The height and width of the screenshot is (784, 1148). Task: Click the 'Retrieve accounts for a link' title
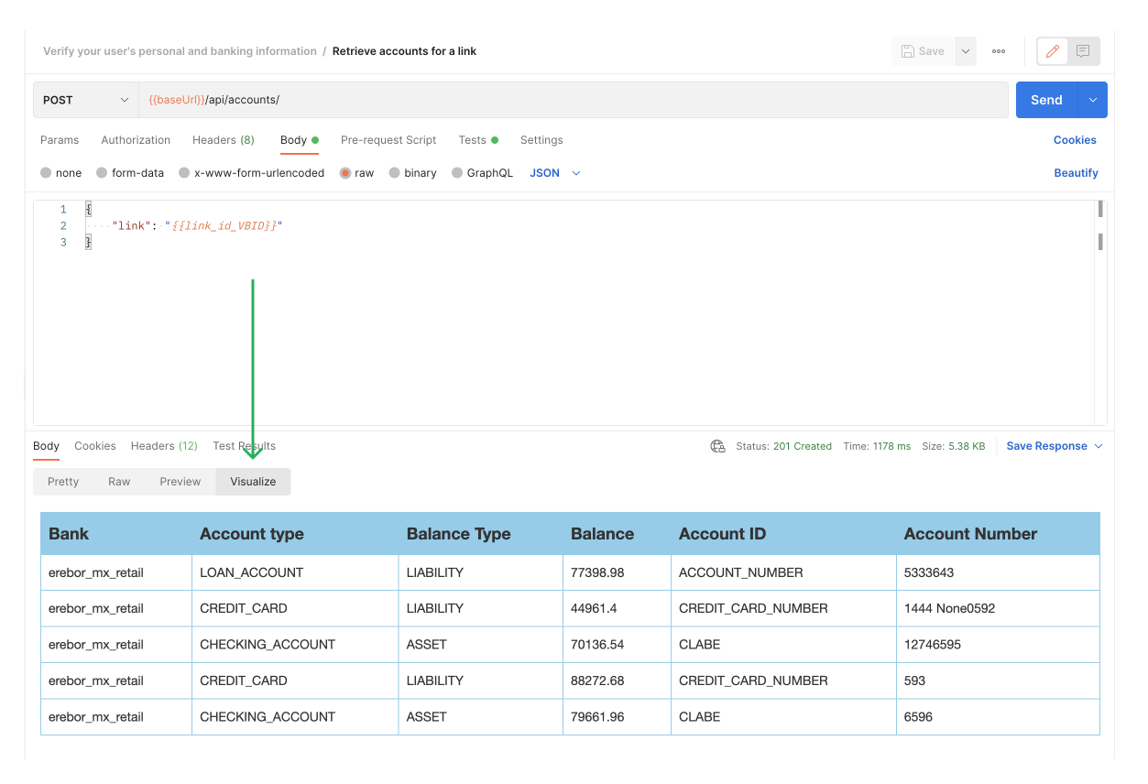[404, 51]
